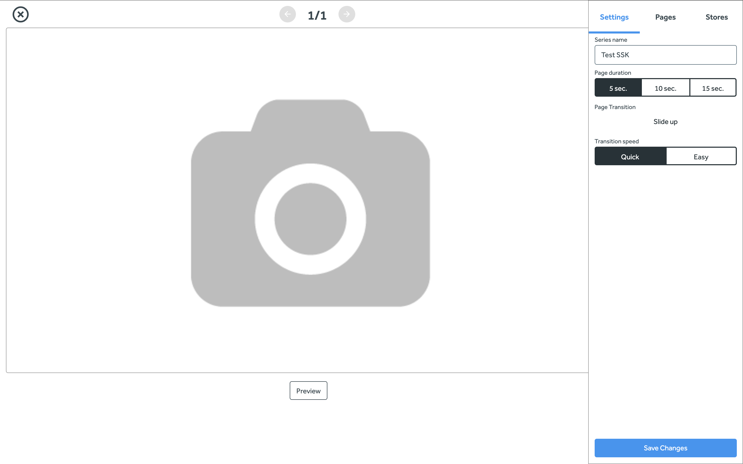Click the Transition speed label

click(616, 141)
